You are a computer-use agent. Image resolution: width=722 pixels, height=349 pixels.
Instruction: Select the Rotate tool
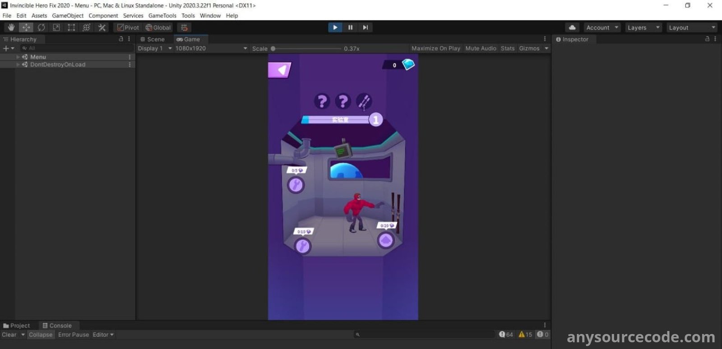pos(41,28)
